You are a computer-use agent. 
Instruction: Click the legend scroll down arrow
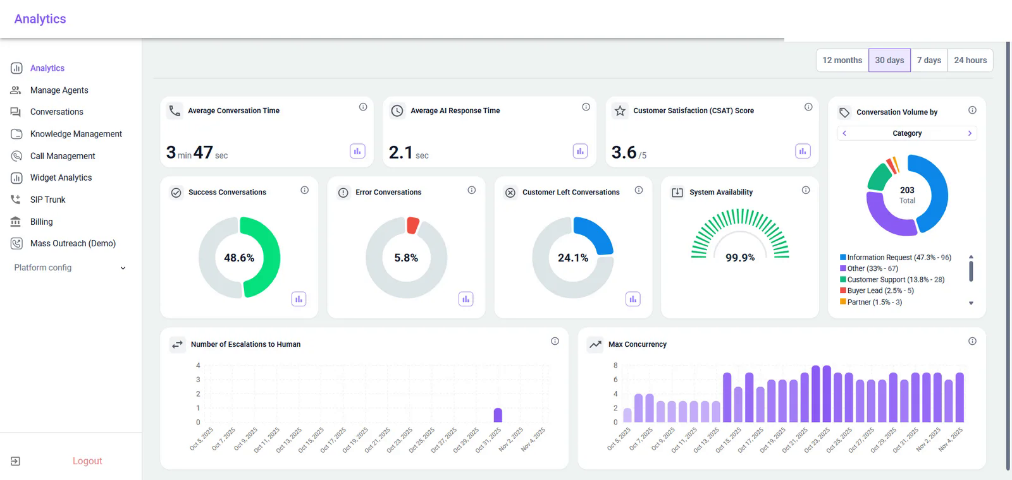pos(971,303)
